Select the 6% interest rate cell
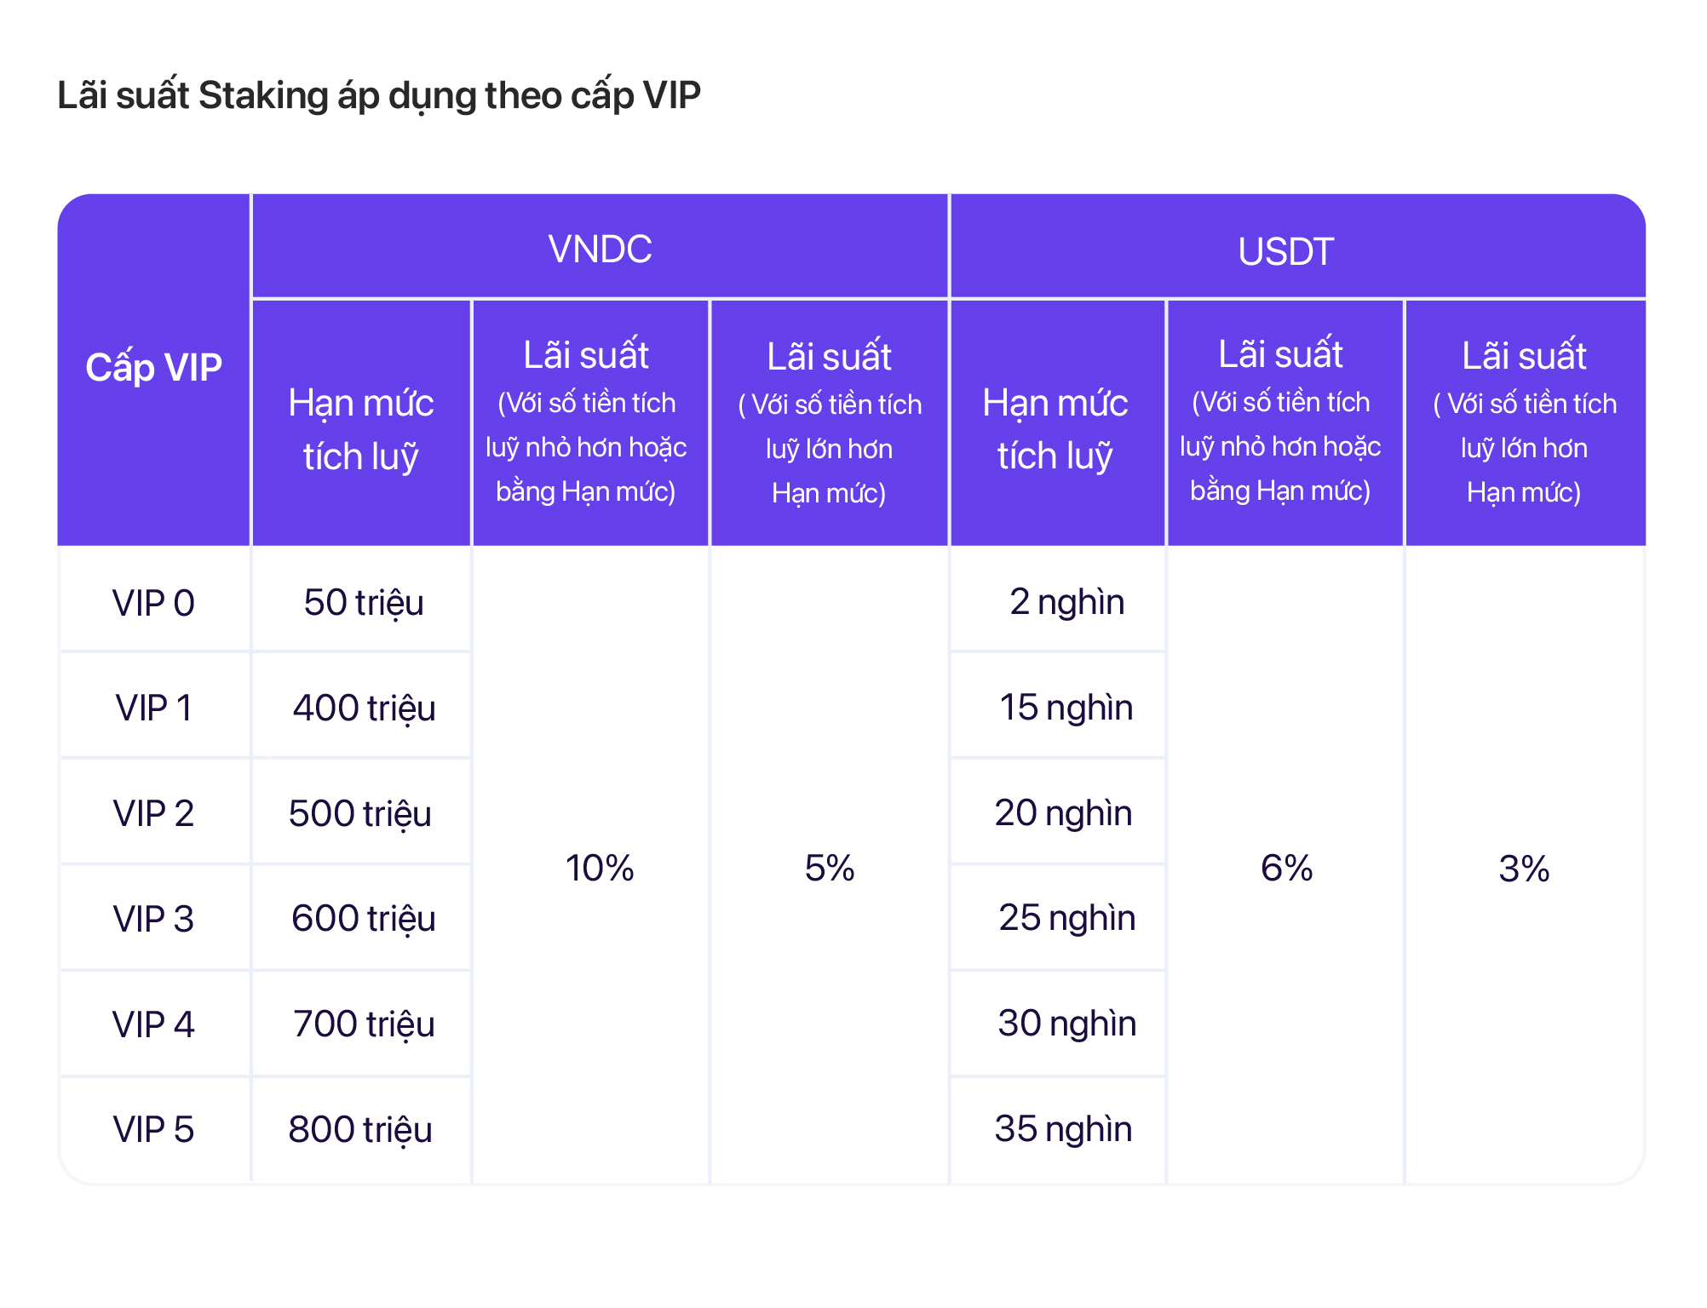 (x=1286, y=869)
